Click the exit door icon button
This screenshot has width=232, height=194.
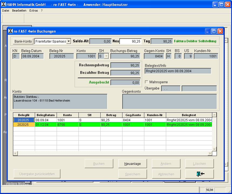pyautogui.click(x=199, y=174)
